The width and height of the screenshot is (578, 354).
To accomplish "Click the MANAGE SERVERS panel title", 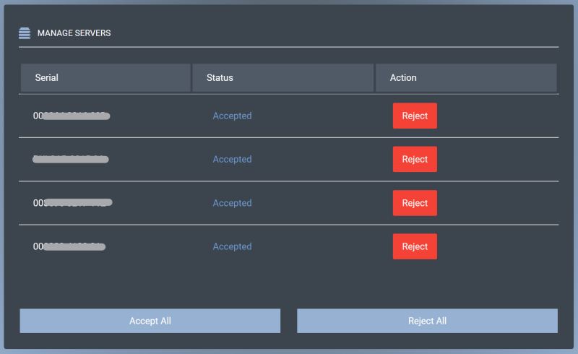I will 74,33.
